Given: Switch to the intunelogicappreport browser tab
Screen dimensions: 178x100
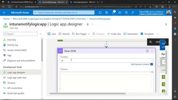Looking at the screenshot, I should [84, 2].
